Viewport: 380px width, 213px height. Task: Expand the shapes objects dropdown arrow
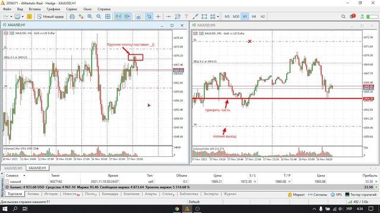click(218, 17)
